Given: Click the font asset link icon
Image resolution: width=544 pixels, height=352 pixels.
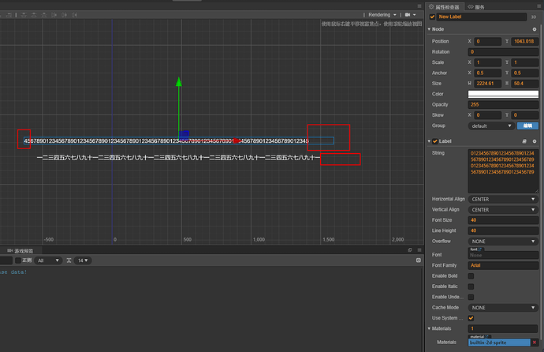Looking at the screenshot, I should (x=480, y=249).
